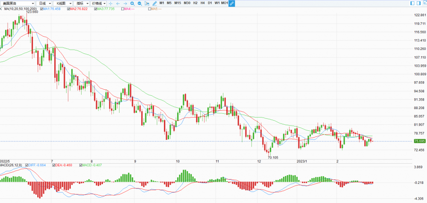427x203 pixels.
Task: Toggle the DIFF line checkbox
Action: 26,165
